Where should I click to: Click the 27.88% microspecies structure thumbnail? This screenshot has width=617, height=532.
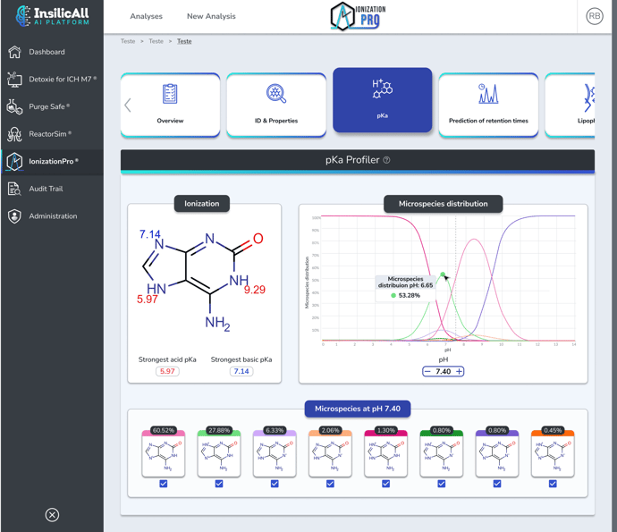click(219, 454)
